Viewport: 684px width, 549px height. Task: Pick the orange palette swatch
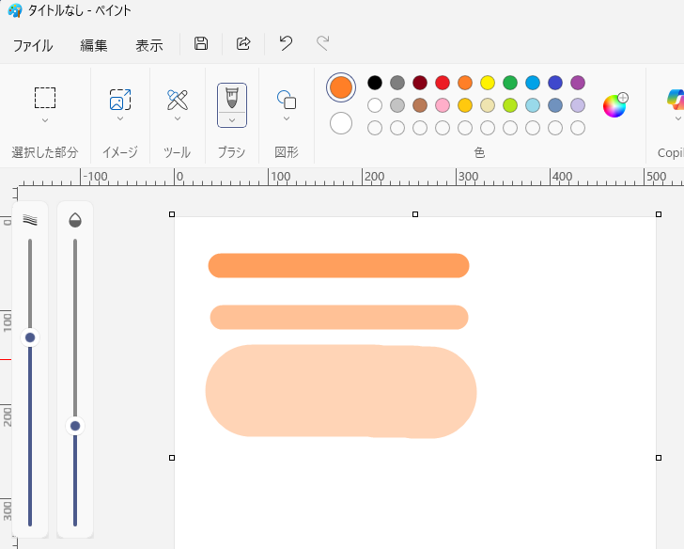coord(465,83)
